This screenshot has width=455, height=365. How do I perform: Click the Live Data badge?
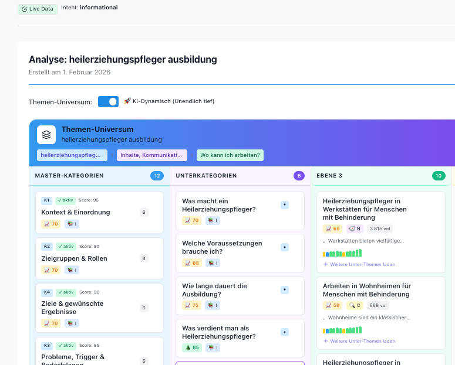tap(38, 9)
